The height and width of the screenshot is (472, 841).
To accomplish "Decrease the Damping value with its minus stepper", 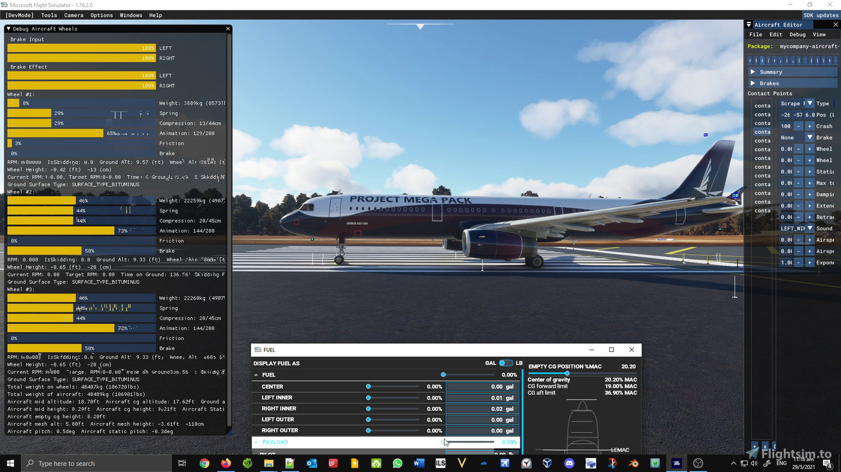I will pos(798,193).
